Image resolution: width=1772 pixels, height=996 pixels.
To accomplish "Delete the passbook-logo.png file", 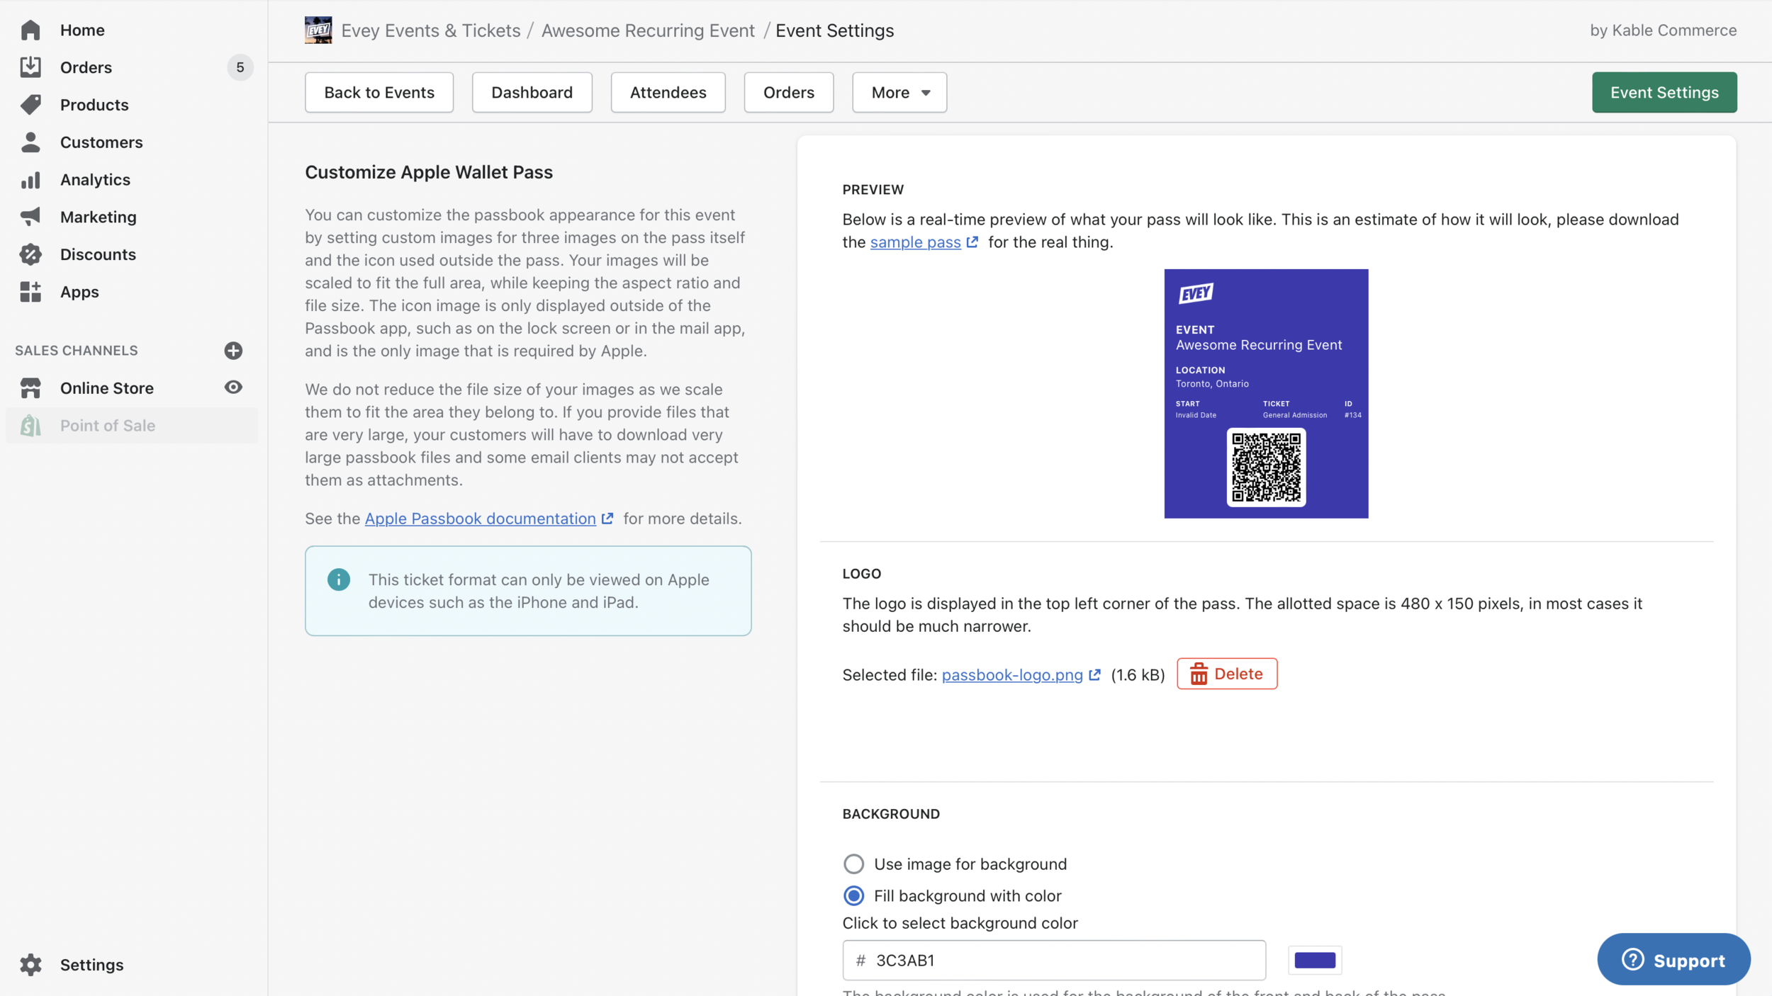I will click(1227, 673).
